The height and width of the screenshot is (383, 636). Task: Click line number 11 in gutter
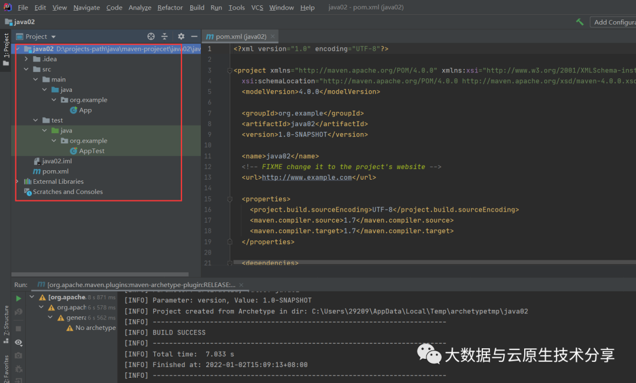pyautogui.click(x=208, y=156)
